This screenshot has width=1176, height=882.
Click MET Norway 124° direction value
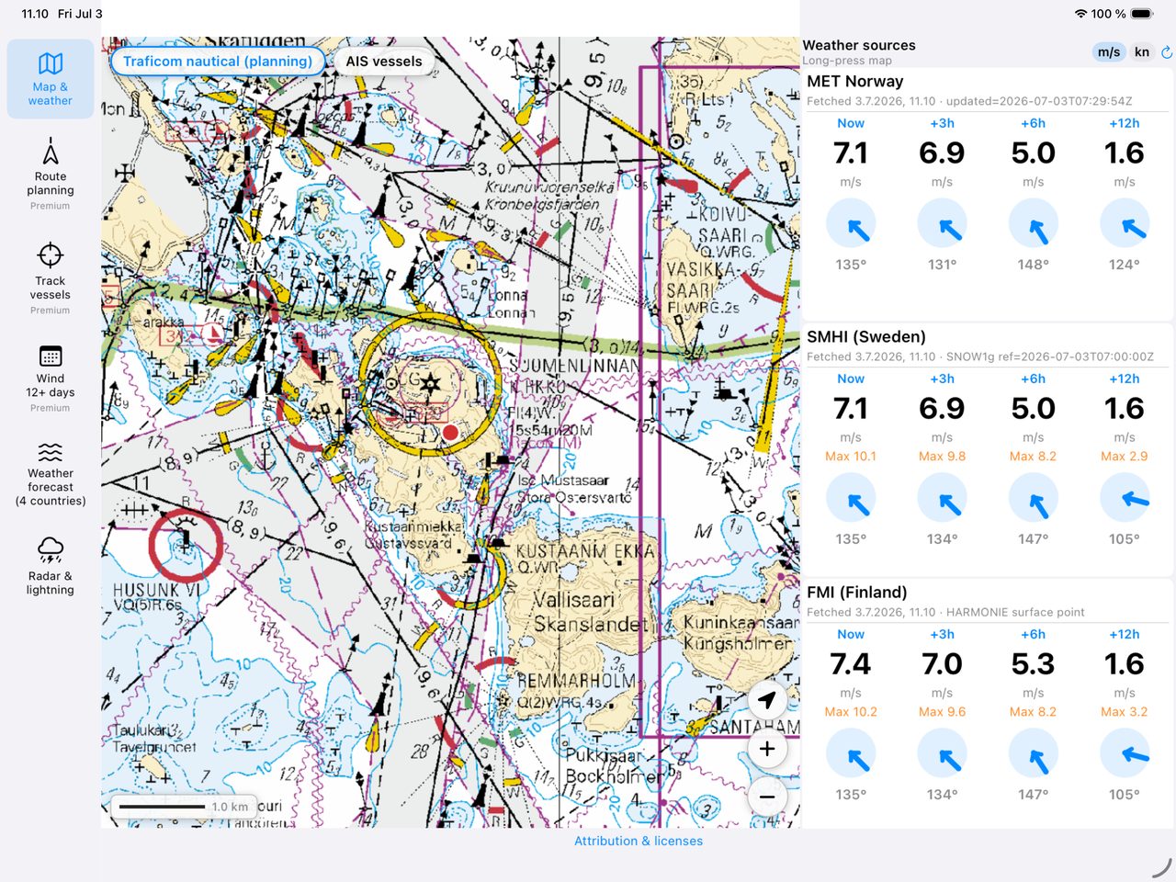coord(1125,265)
